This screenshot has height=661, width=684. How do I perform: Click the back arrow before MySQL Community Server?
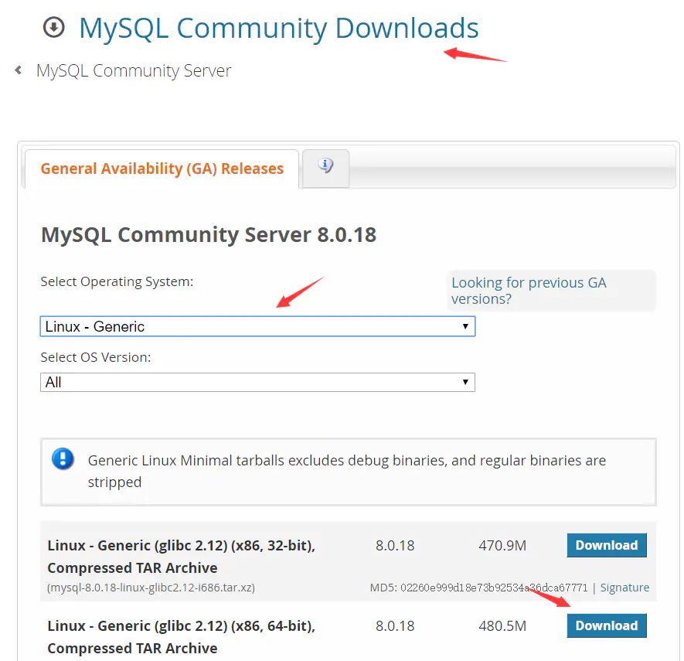[x=19, y=70]
